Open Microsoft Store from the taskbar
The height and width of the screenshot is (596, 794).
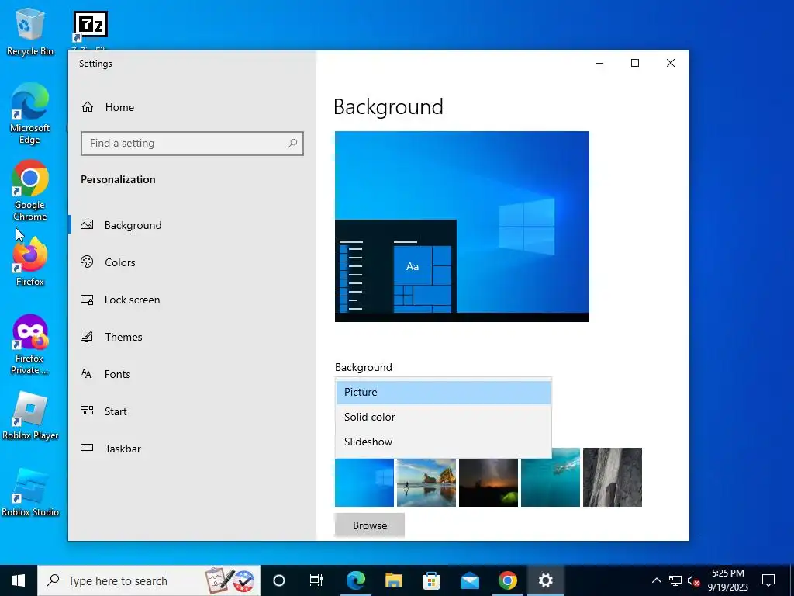[431, 580]
